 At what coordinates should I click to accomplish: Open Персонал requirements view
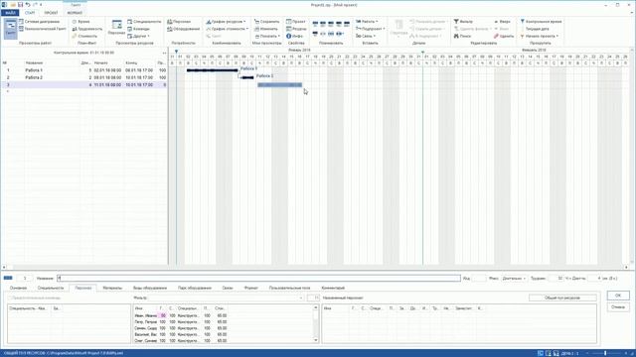179,22
